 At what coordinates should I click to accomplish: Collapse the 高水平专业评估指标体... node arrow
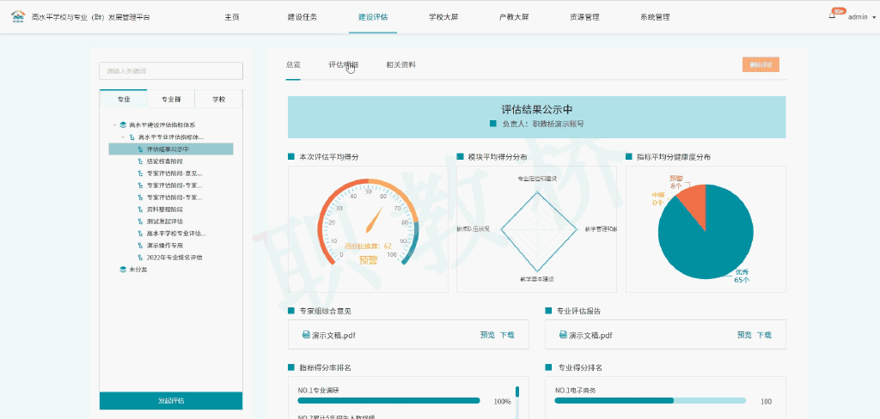click(x=123, y=137)
